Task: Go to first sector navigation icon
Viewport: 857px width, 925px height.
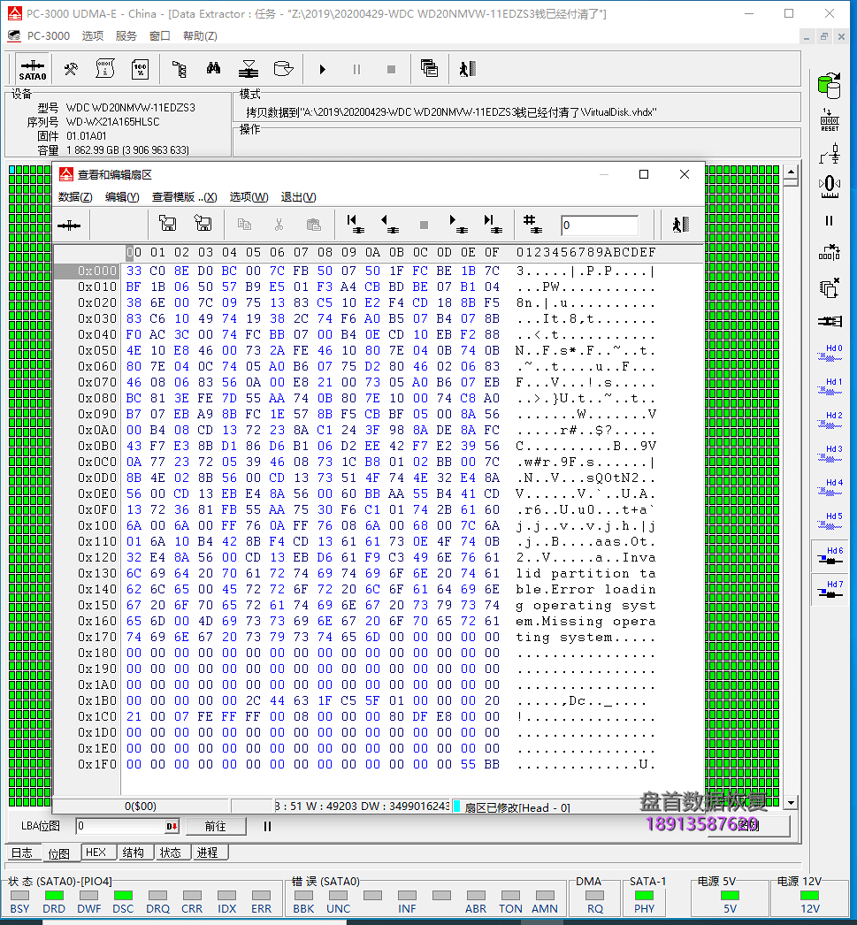Action: click(355, 224)
